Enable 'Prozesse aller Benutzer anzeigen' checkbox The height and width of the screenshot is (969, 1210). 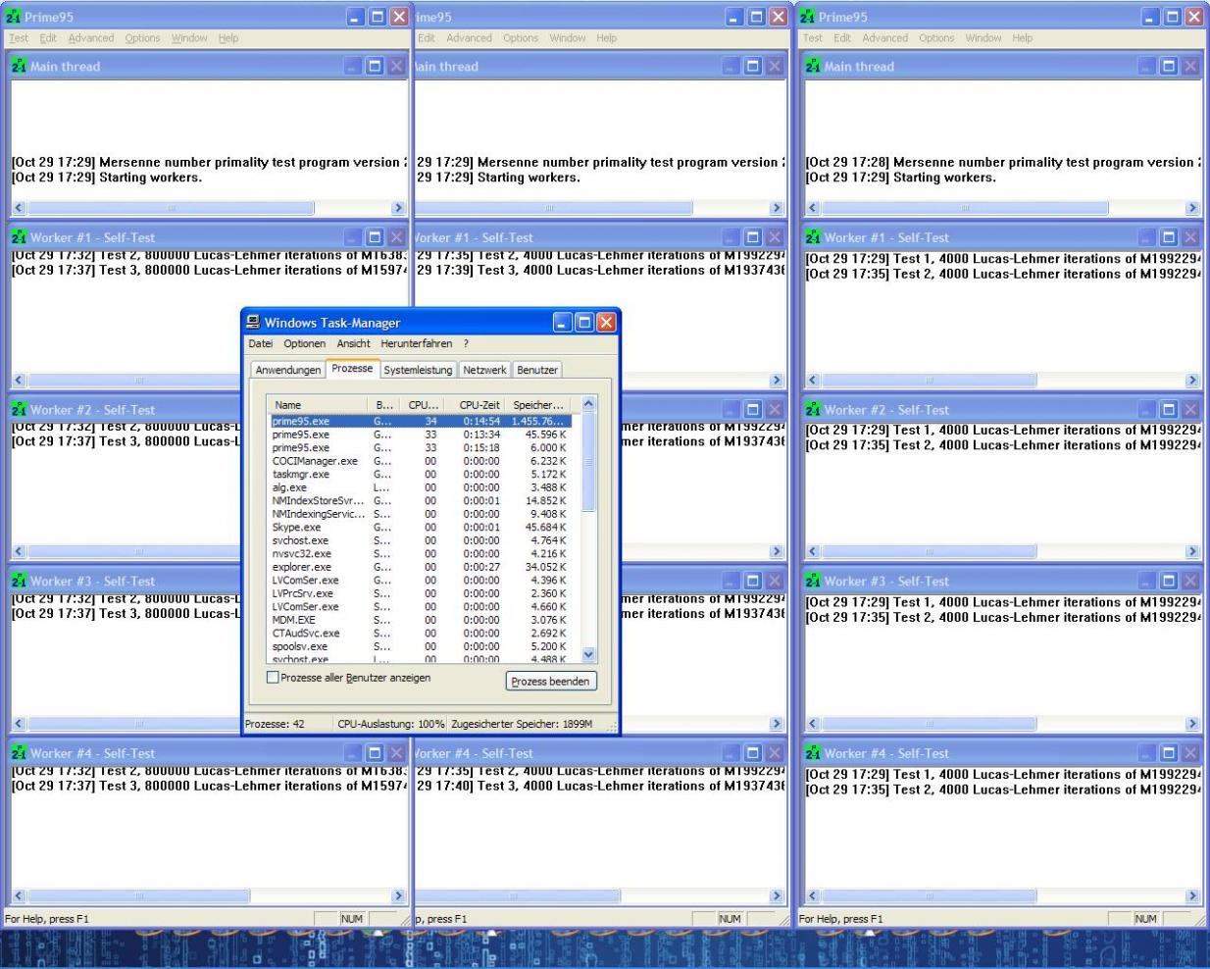click(273, 678)
